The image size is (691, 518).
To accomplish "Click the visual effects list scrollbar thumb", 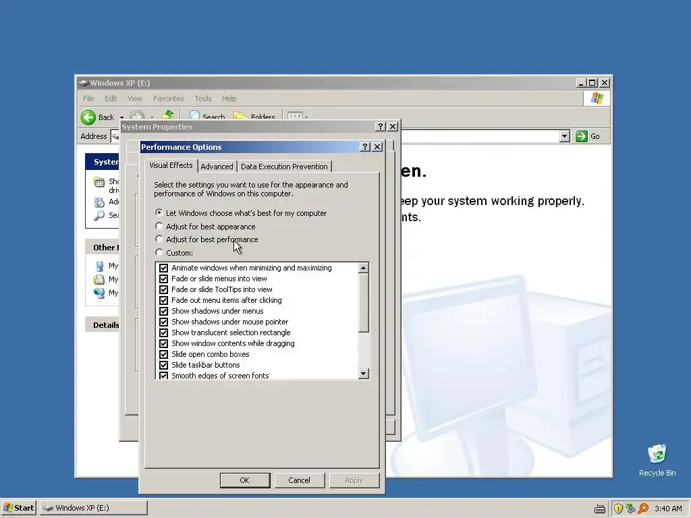I will click(363, 303).
